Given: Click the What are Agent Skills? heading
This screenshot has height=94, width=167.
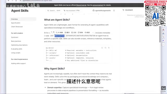Looking at the screenshot, I should coord(57,20).
